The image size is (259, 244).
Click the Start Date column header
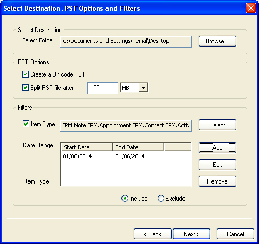tap(86, 147)
